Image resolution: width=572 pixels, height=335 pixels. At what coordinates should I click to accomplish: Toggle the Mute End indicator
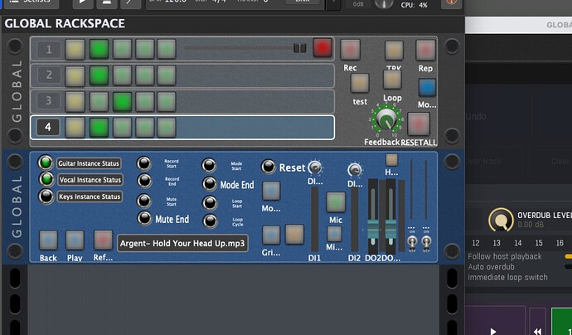click(144, 220)
